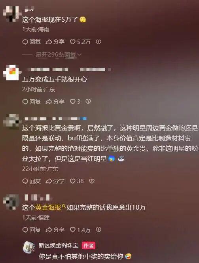199x263 pixels.
Task: Click the chevron next to 展开296条回复
Action: [x=80, y=55]
